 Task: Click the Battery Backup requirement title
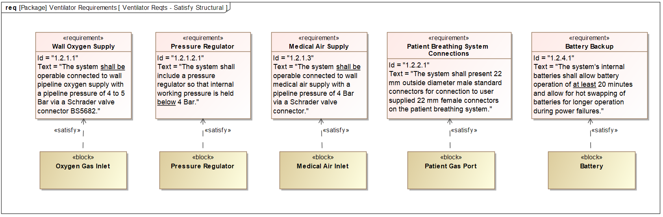click(x=589, y=46)
